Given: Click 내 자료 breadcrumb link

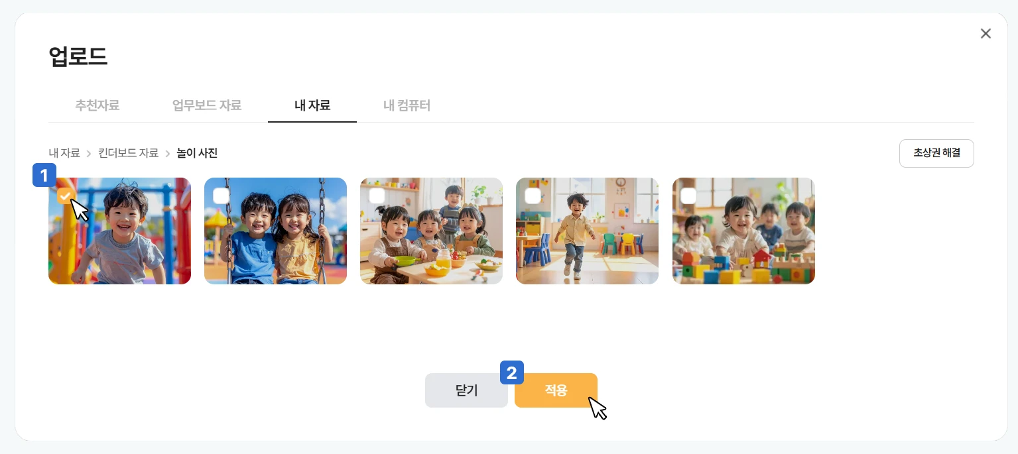Looking at the screenshot, I should click(64, 153).
